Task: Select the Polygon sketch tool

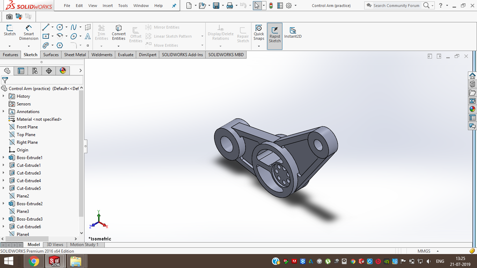Action: click(60, 45)
